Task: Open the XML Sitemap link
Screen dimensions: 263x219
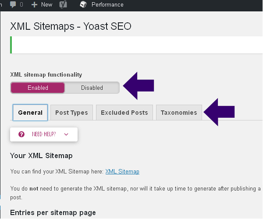Action: pyautogui.click(x=122, y=172)
